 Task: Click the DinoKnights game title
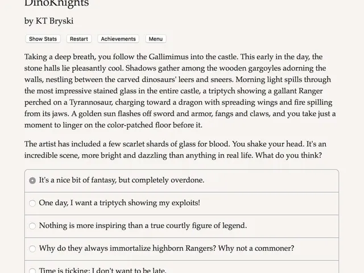[x=57, y=3]
